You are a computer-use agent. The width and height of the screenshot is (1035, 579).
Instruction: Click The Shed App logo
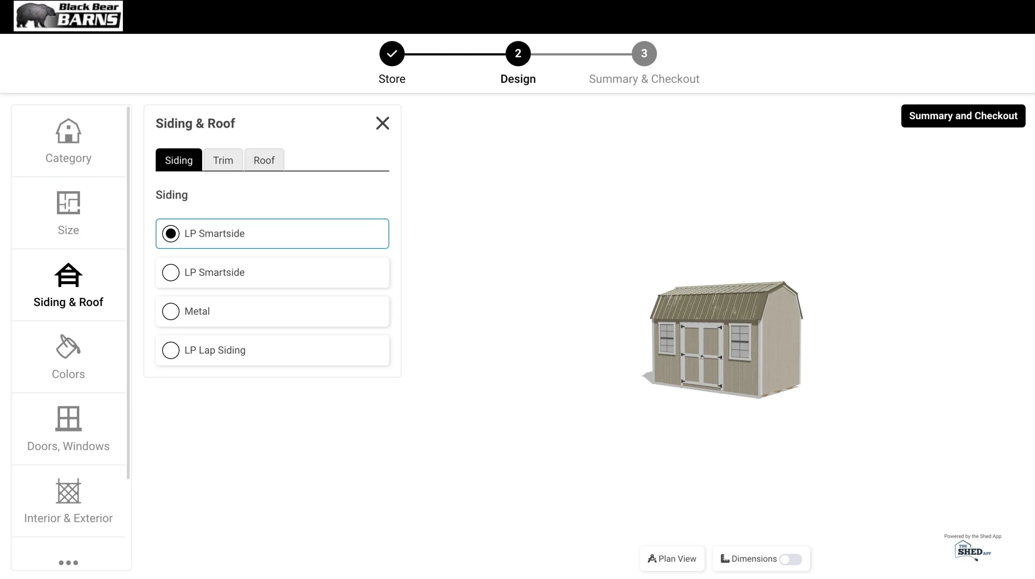pos(972,551)
